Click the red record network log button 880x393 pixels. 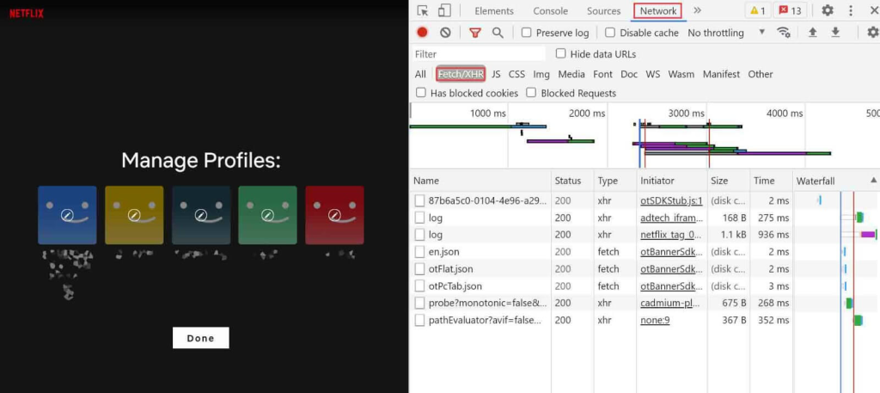[x=422, y=33]
